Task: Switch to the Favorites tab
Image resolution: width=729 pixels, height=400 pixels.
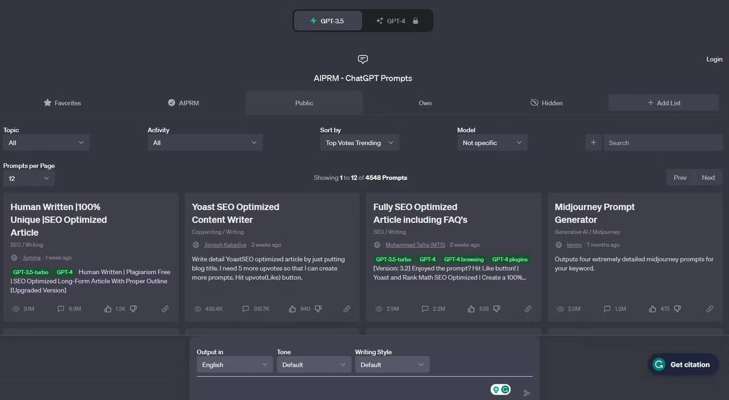Action: [x=62, y=103]
